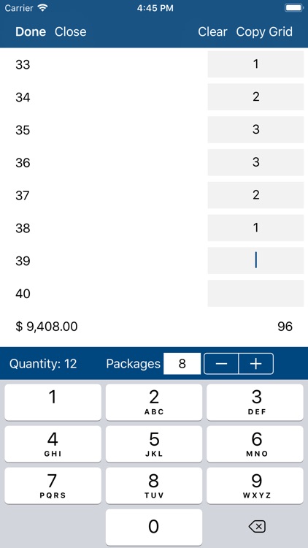Tap the 1 key on the keypad
The width and height of the screenshot is (308, 548).
[53, 403]
